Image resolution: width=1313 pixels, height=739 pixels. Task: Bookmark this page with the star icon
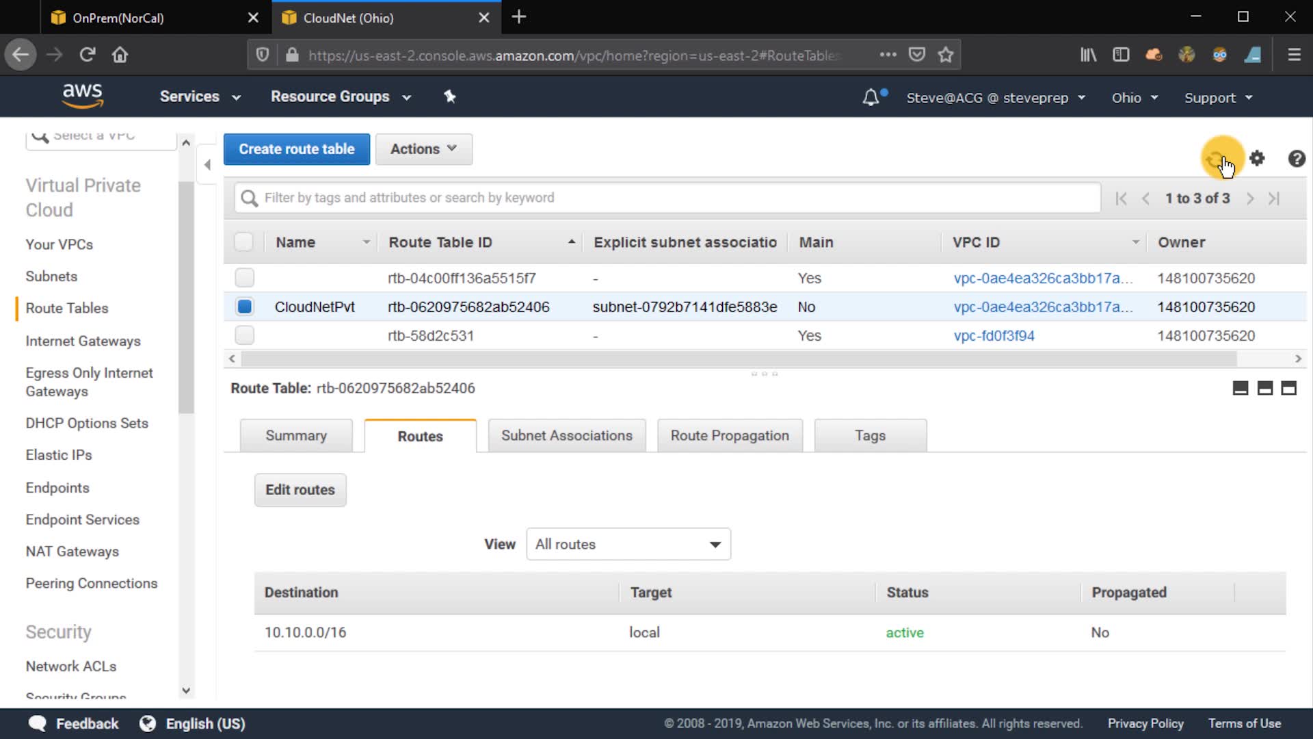tap(945, 55)
